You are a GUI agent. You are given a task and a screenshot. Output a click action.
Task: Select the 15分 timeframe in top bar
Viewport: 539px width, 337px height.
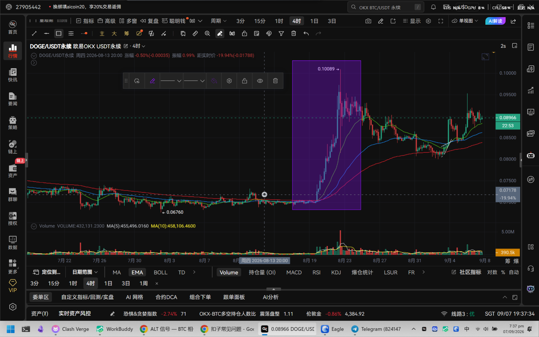pos(260,21)
